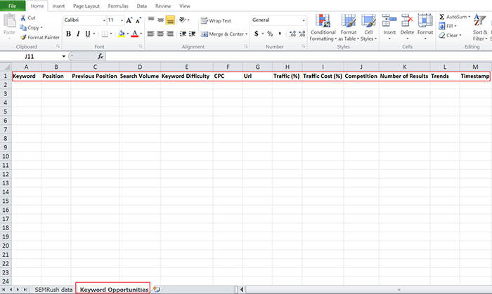Select the Search Volume header cell
Viewport: 492px width, 294px height.
coord(140,76)
